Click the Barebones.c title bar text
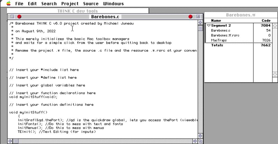The image size is (278, 144). tap(105, 17)
